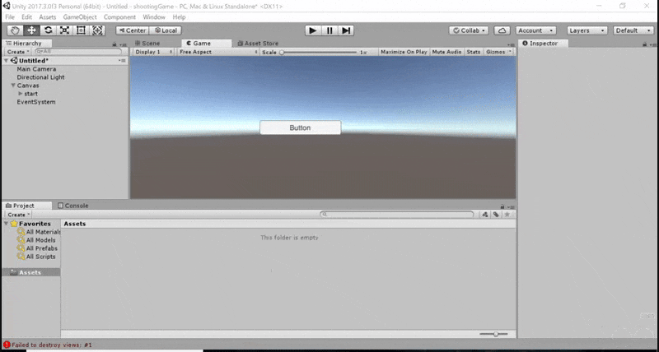Select All Prefabs favorite

click(37, 248)
